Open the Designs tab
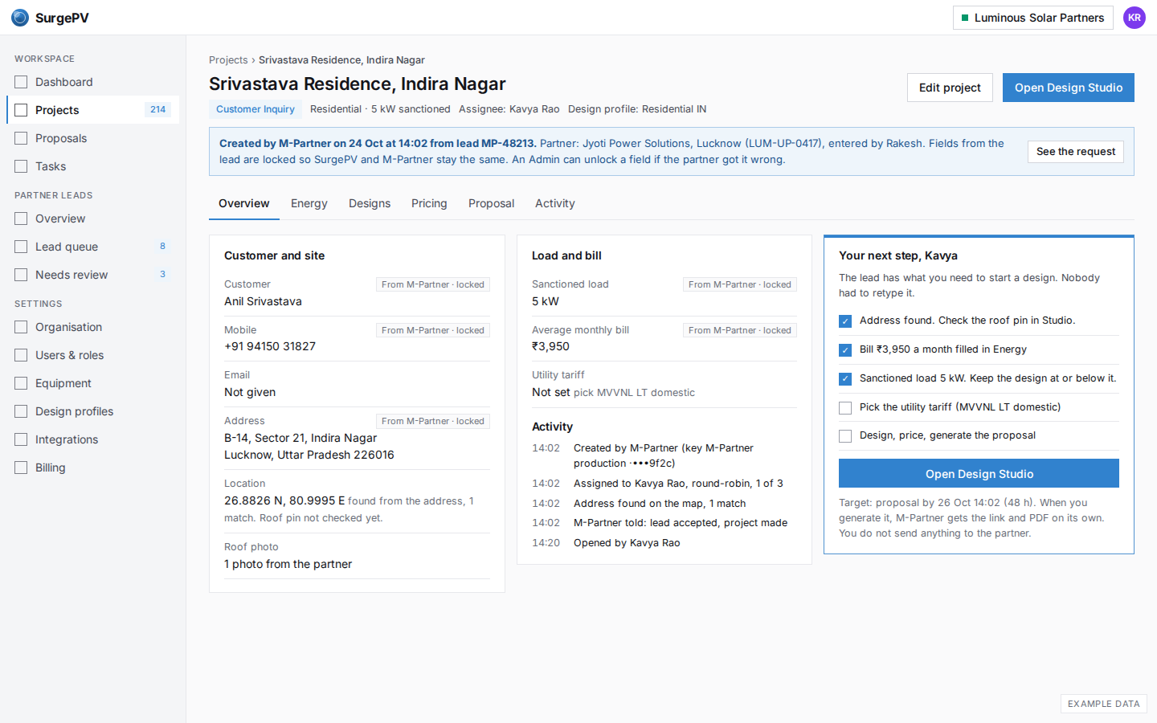This screenshot has width=1157, height=723. click(x=370, y=203)
